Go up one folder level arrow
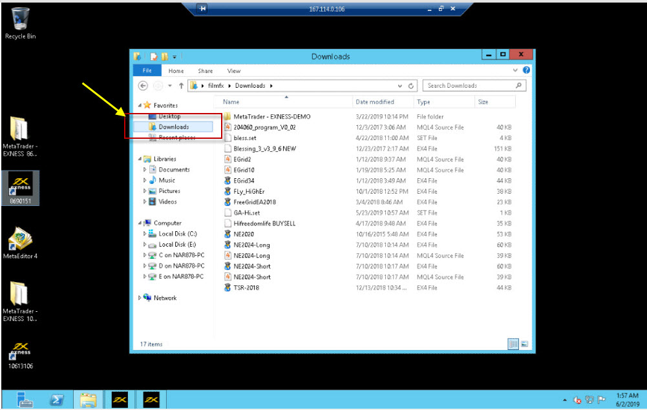Viewport: 647px width, 410px height. (x=181, y=85)
